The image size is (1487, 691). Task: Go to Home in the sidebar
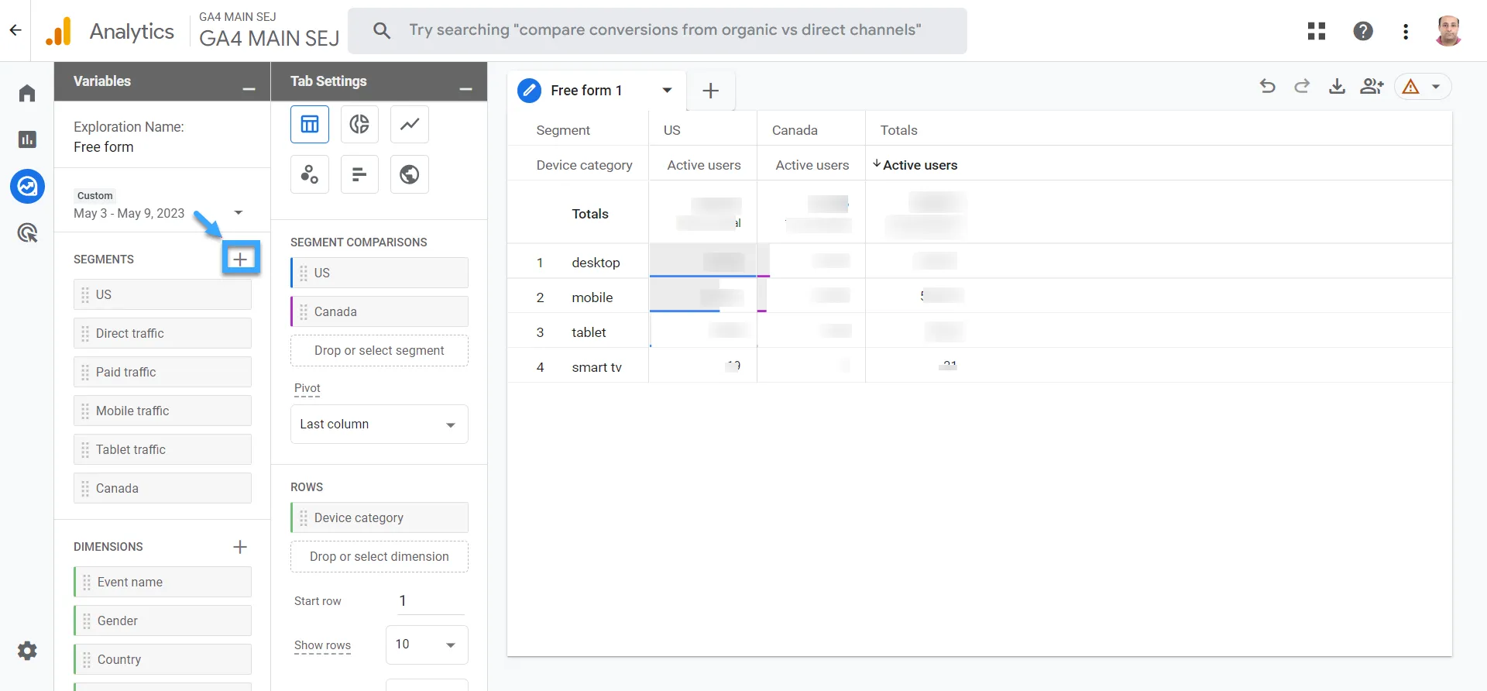click(x=27, y=94)
